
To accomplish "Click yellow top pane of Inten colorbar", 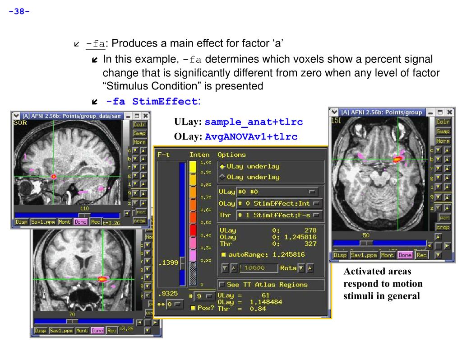I will point(193,167).
